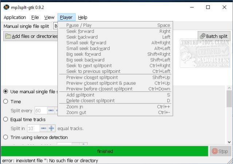Click the folder icon on Add files button
Image resolution: width=233 pixels, height=164 pixels.
(8, 36)
